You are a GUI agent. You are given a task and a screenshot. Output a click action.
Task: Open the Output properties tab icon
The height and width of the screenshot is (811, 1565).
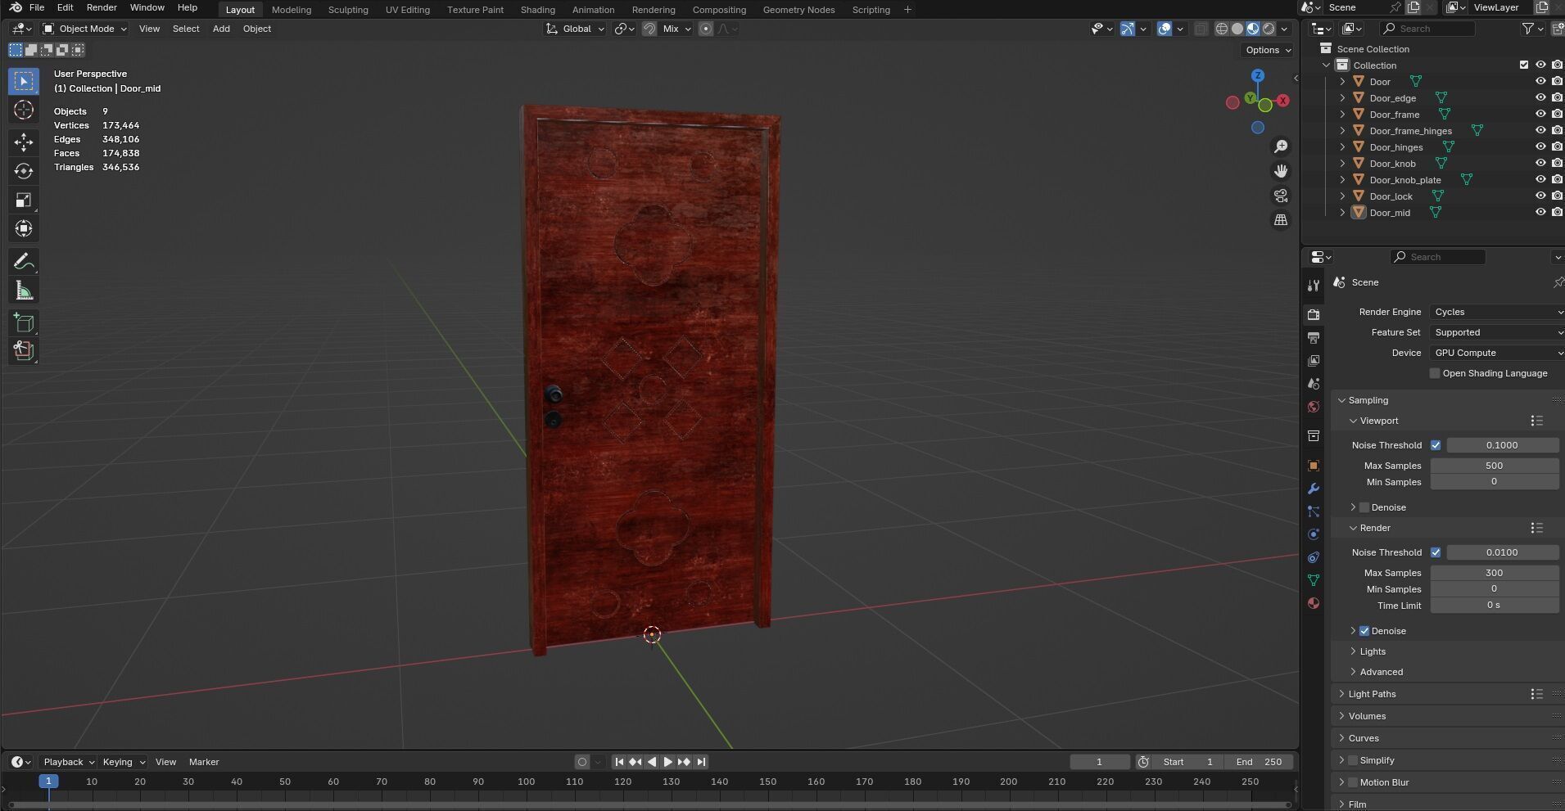(x=1314, y=338)
